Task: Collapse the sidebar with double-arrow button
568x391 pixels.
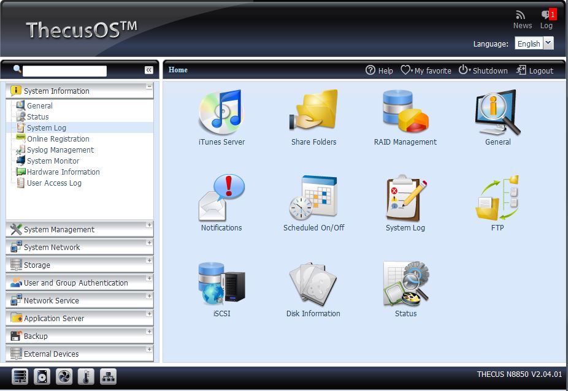Action: tap(149, 70)
